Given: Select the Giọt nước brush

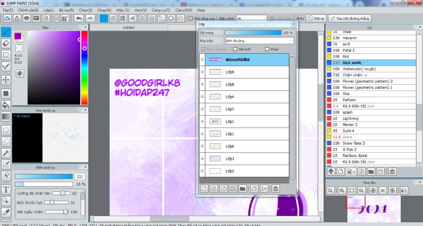Looking at the screenshot, I should click(371, 62).
